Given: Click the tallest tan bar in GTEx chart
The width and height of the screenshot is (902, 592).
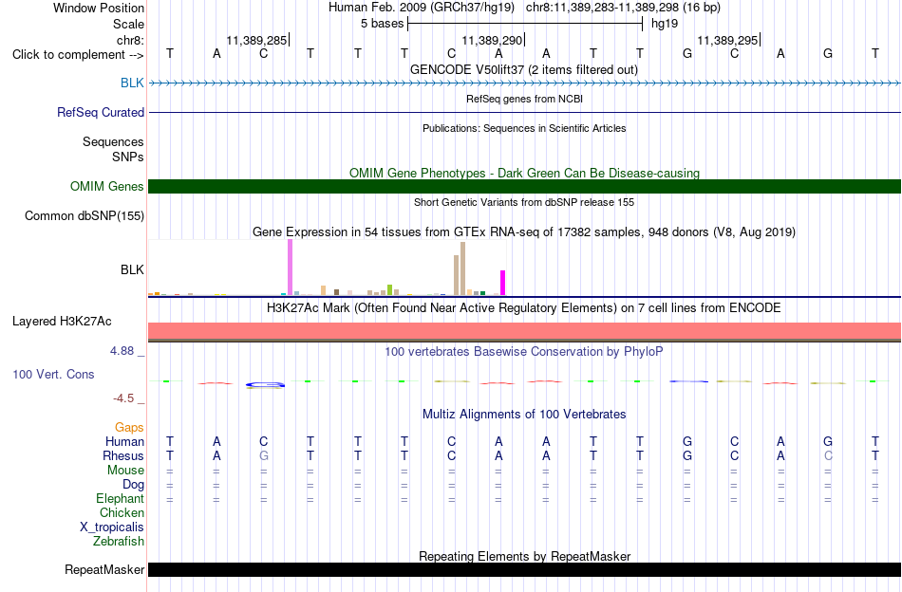Looking at the screenshot, I should tap(462, 268).
